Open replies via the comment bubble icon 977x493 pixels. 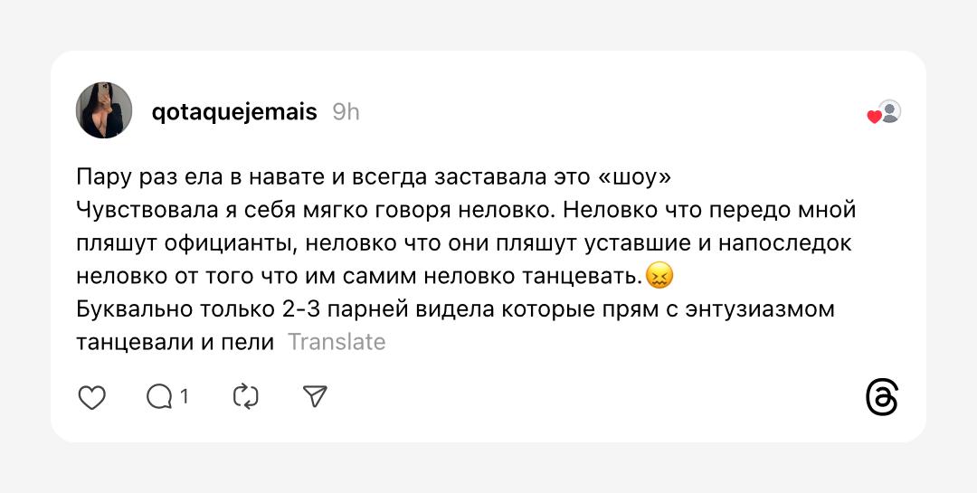point(159,396)
